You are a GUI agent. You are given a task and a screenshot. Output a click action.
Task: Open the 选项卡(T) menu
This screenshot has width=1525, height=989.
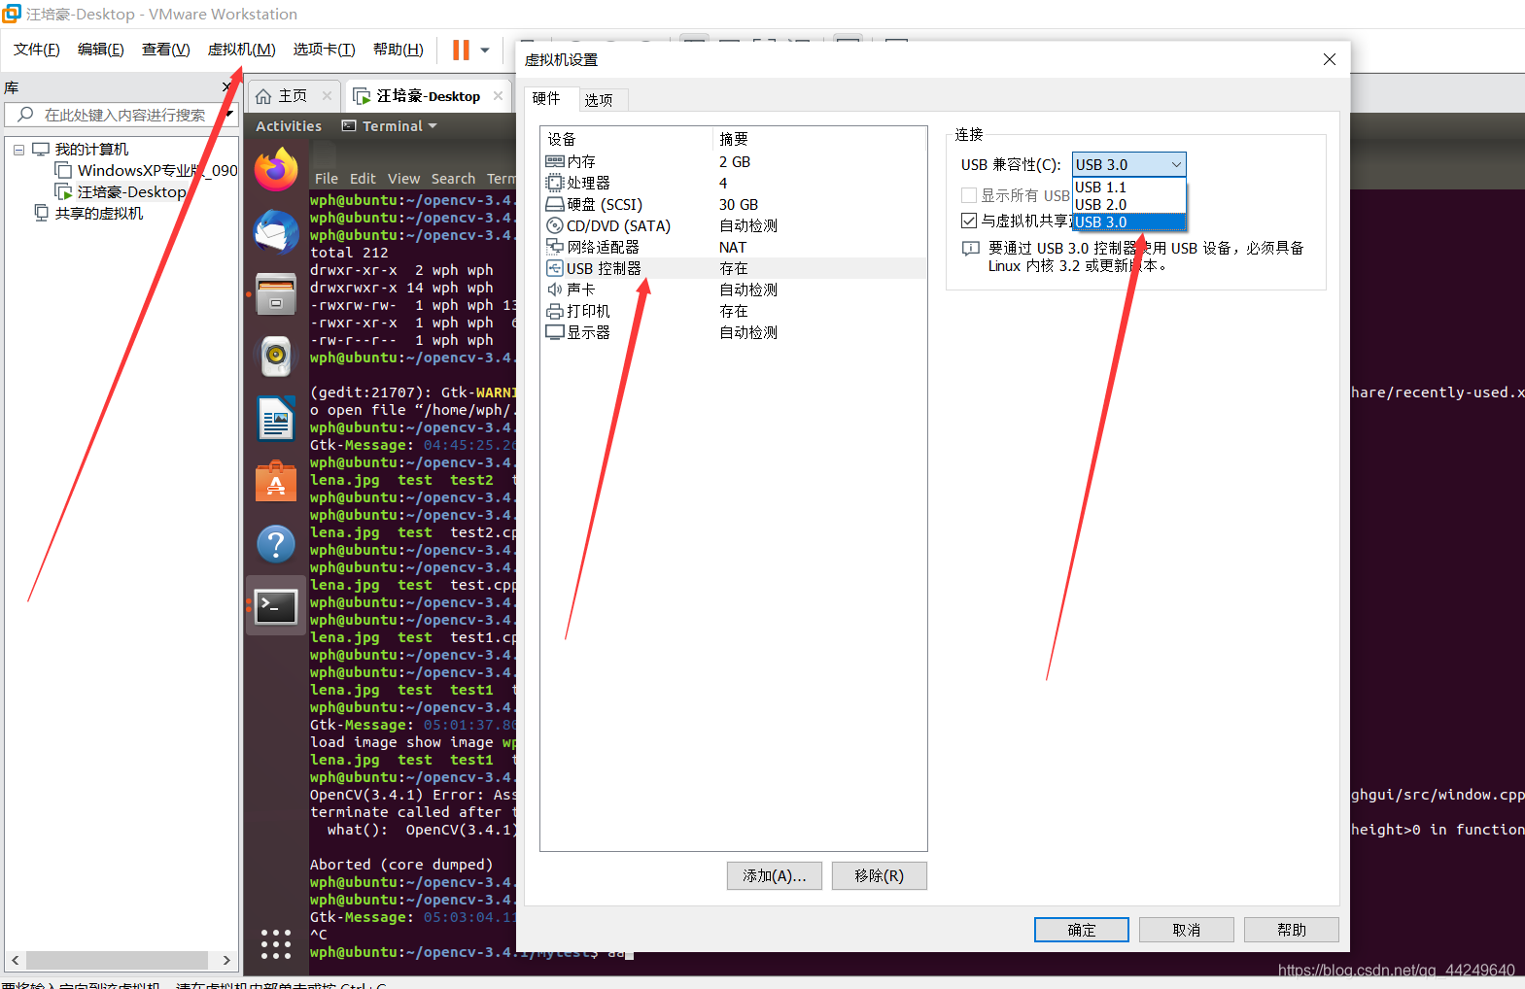(325, 50)
